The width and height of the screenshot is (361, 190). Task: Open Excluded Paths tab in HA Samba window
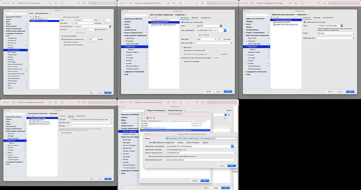click(328, 17)
